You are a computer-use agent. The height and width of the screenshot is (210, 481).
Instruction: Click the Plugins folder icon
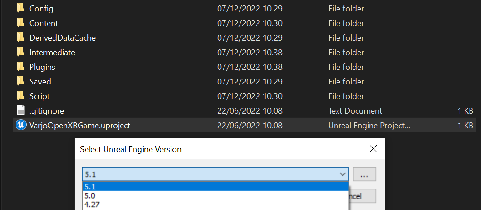[x=21, y=67]
